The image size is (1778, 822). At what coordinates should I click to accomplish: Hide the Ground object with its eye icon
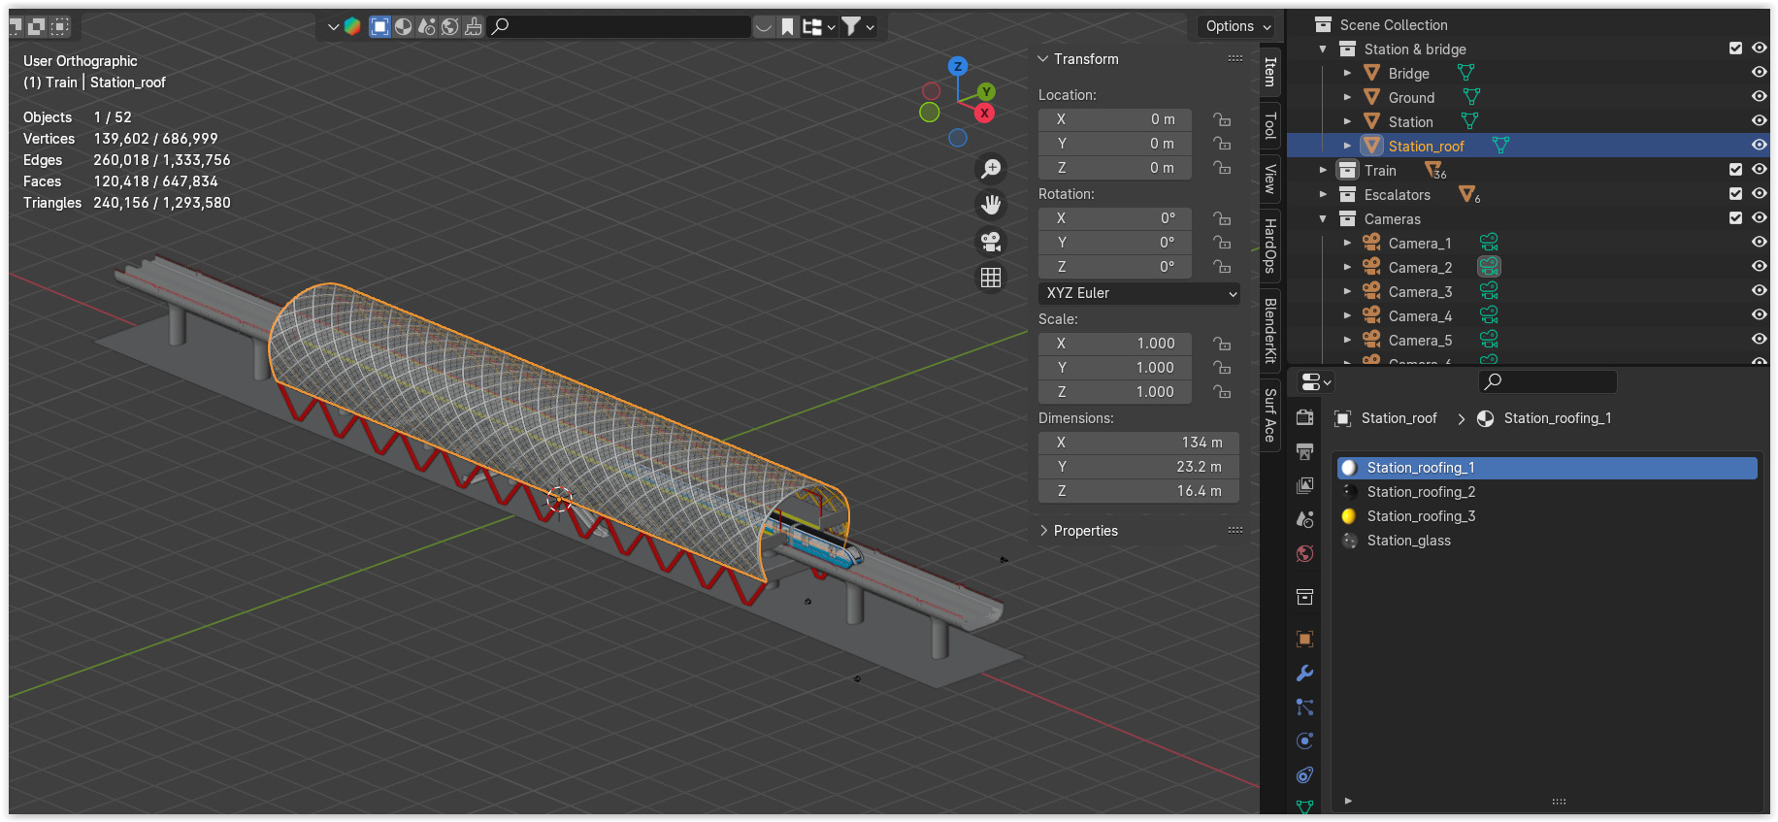[x=1759, y=97]
